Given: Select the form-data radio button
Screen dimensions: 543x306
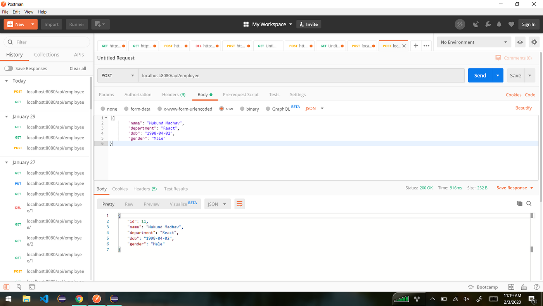Looking at the screenshot, I should pos(126,109).
